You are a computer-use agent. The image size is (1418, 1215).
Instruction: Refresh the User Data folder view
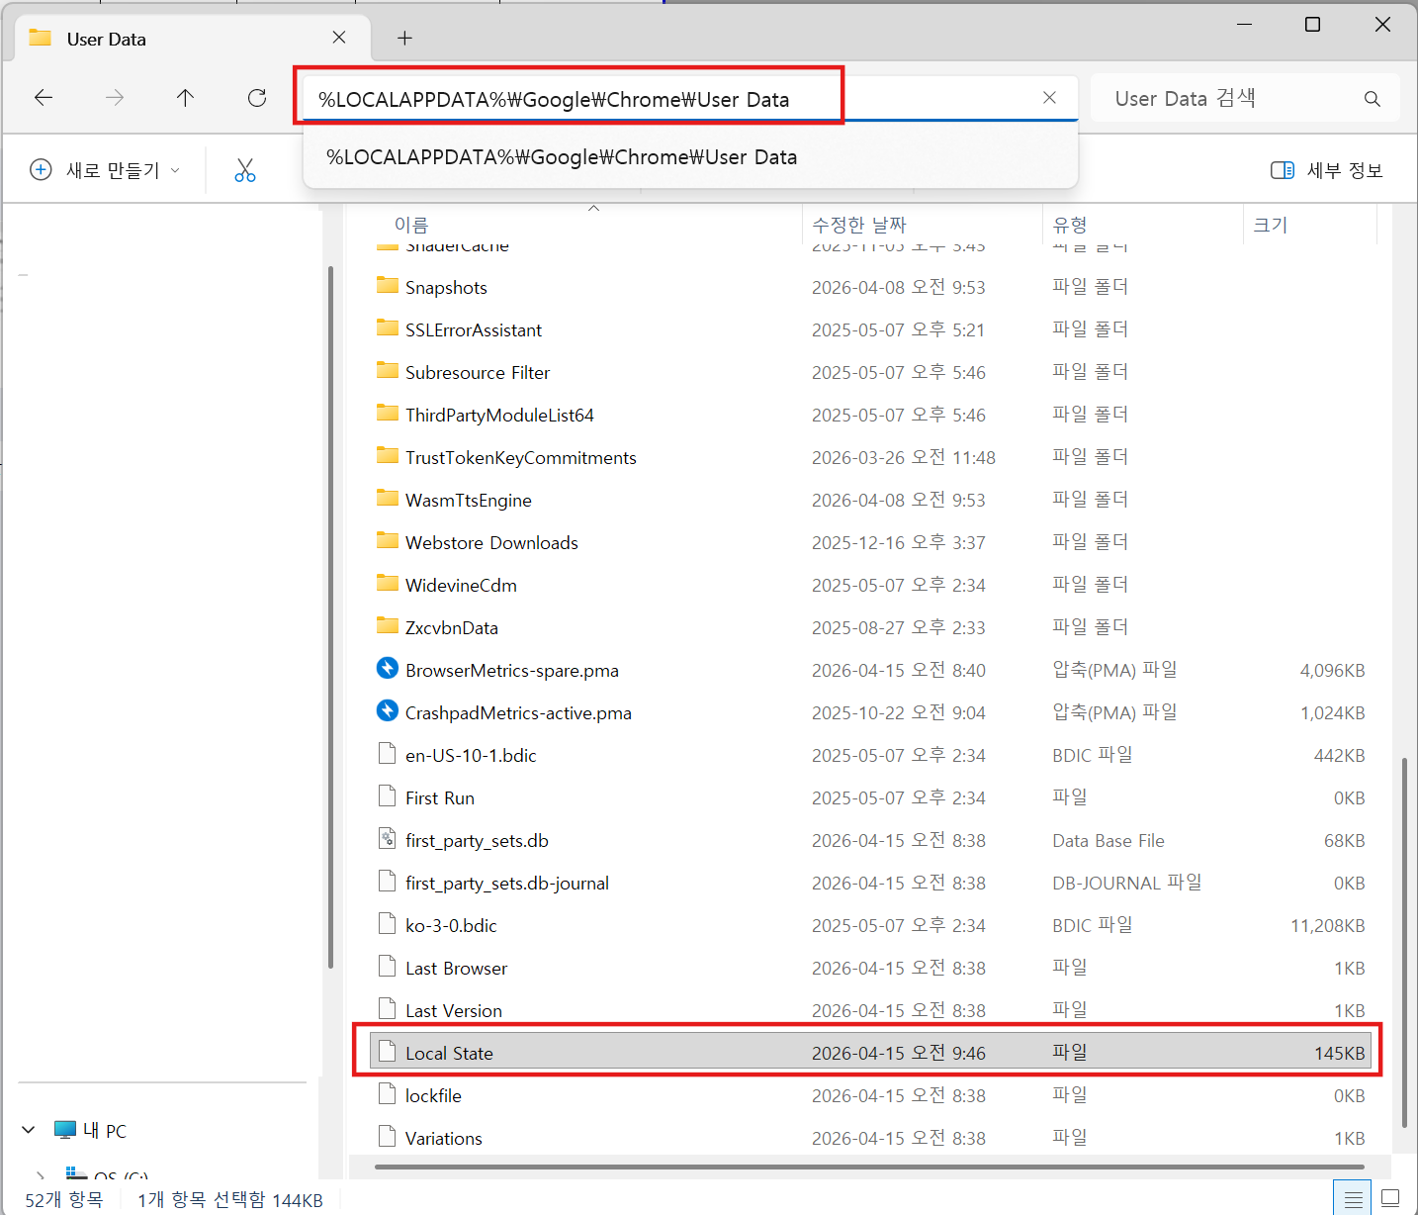point(257,98)
